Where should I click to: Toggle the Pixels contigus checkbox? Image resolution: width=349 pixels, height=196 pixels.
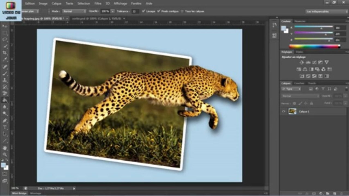pos(159,11)
